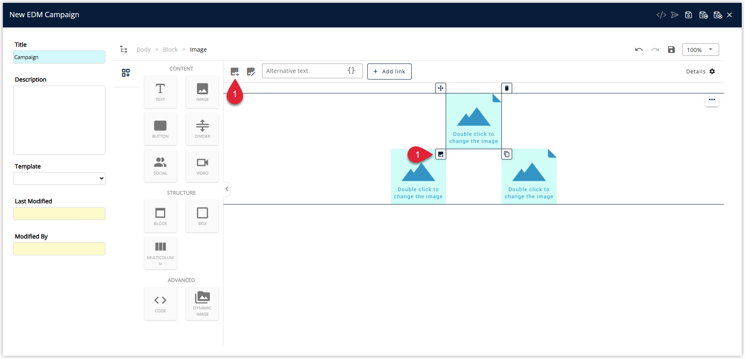This screenshot has width=745, height=359.
Task: Open the structure tree icon beside breadcrumb
Action: click(124, 49)
